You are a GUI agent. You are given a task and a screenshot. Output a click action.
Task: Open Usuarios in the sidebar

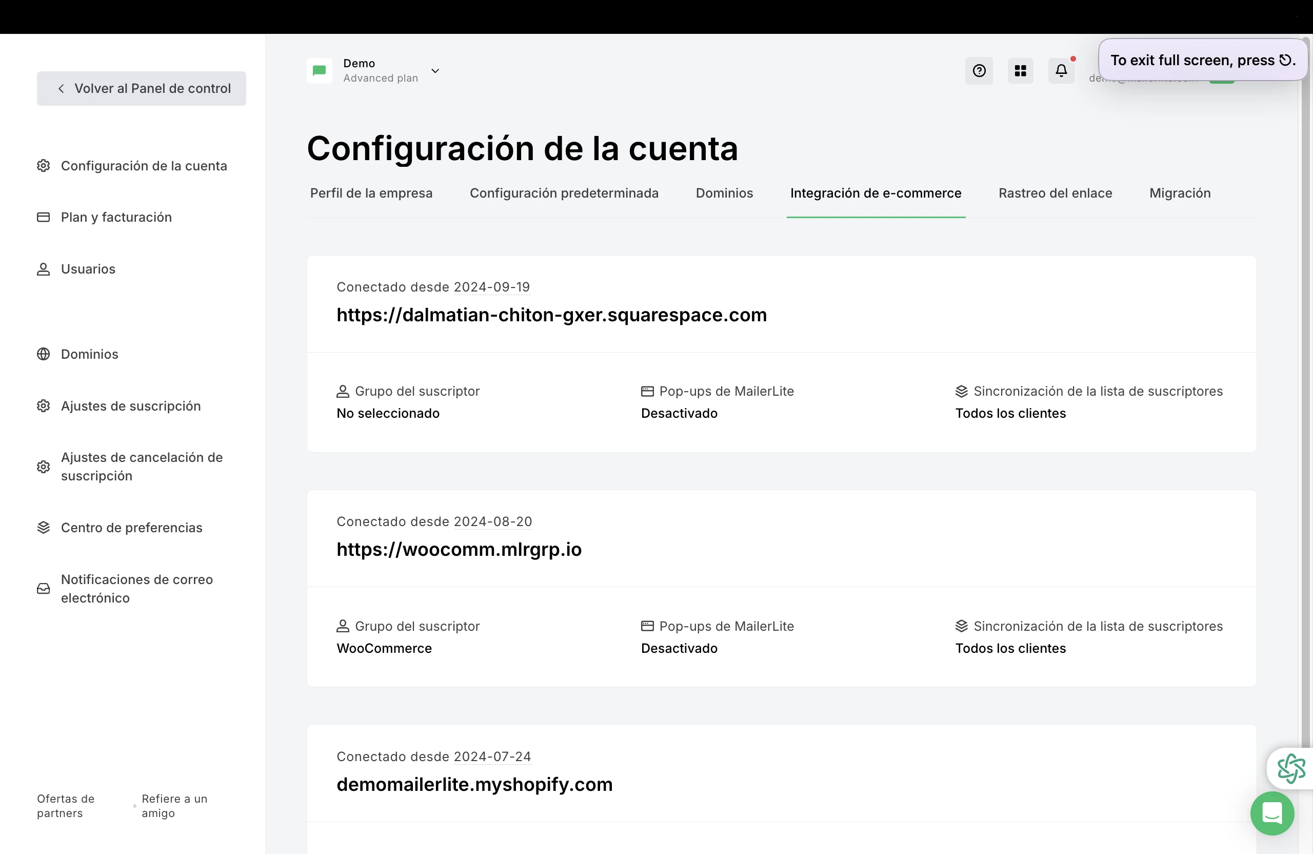88,269
